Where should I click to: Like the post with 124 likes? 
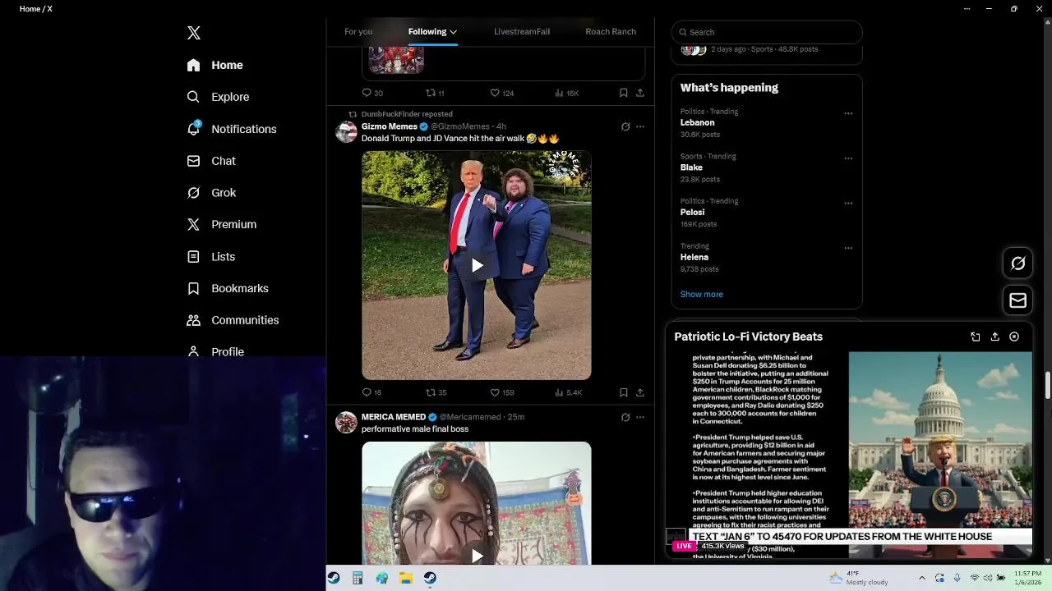(501, 93)
